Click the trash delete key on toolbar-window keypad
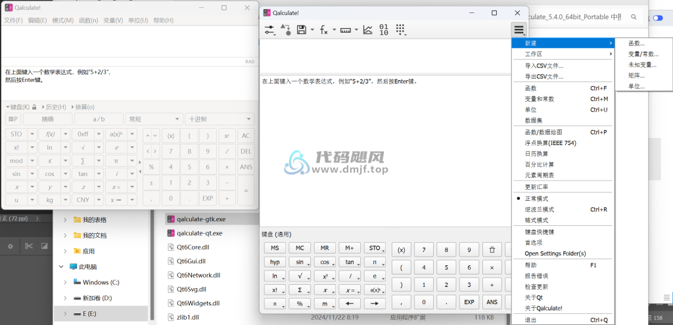Viewport: 673px width, 325px height. [492, 249]
